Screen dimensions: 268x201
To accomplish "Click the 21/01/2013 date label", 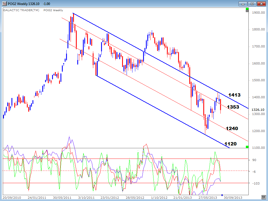I will click(x=183, y=198).
